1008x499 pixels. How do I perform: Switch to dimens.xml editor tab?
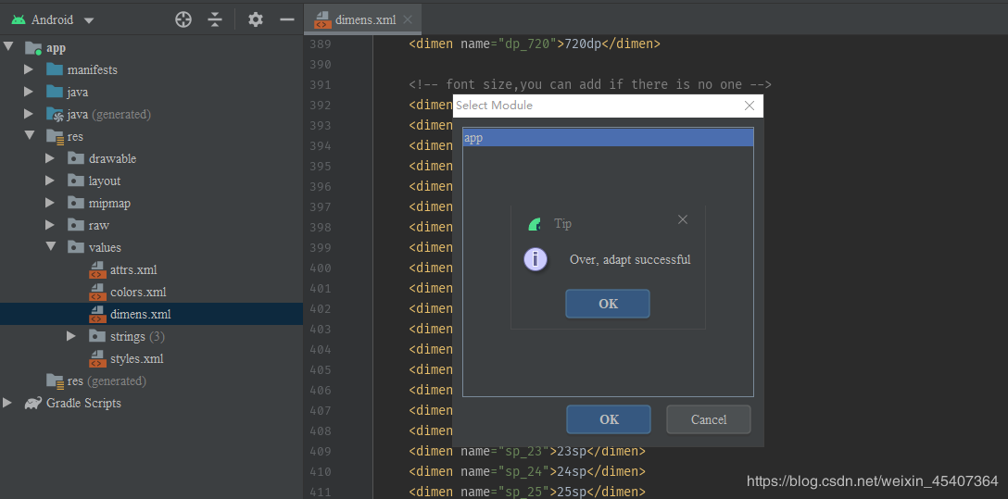pyautogui.click(x=356, y=19)
